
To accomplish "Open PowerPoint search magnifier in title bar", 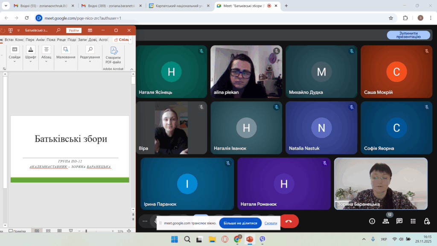I will [x=58, y=30].
